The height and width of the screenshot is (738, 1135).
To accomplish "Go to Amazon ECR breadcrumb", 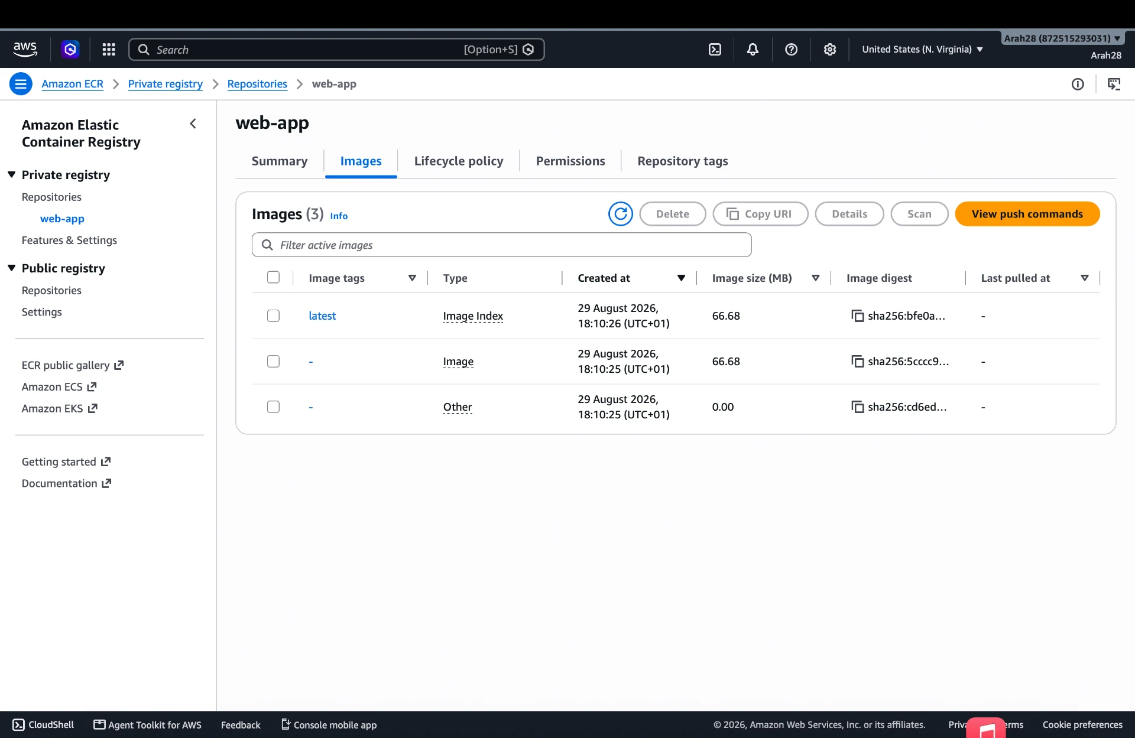I will coord(72,84).
